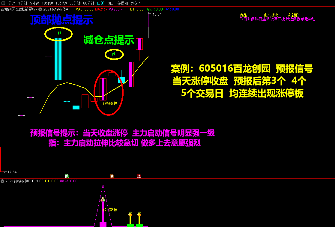Click the orange 榜 event marker icon
The image size is (335, 227).
(x=112, y=176)
